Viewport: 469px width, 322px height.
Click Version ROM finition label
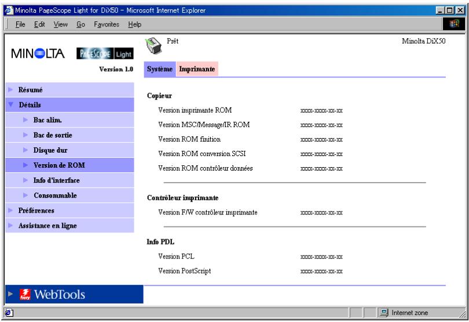tap(189, 139)
